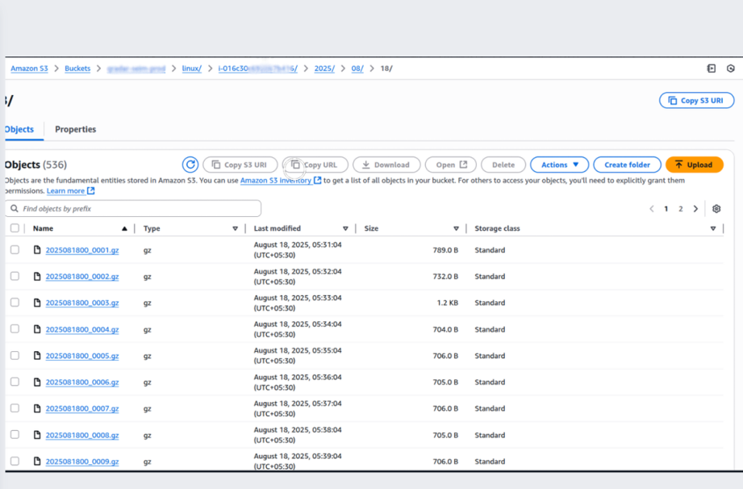Open the Amazon S3 inventory link
The width and height of the screenshot is (743, 489).
276,180
